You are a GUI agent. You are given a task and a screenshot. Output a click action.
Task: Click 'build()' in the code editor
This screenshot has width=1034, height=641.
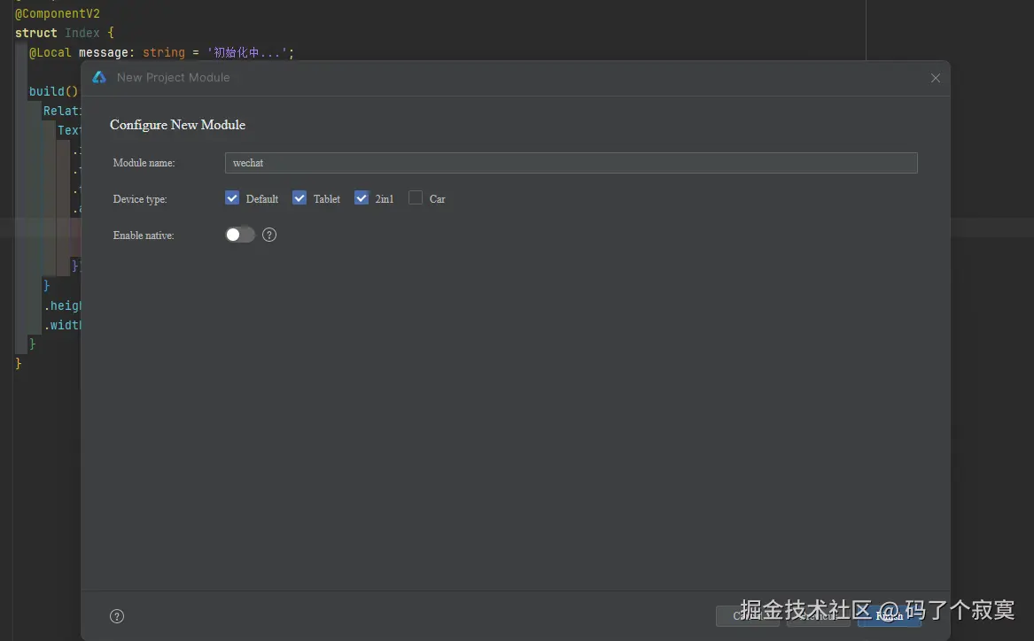53,91
